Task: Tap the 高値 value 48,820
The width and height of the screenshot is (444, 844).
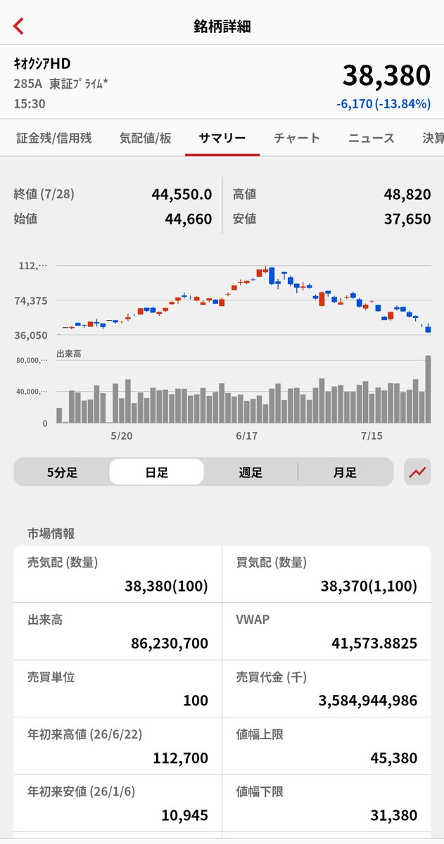Action: click(x=406, y=193)
